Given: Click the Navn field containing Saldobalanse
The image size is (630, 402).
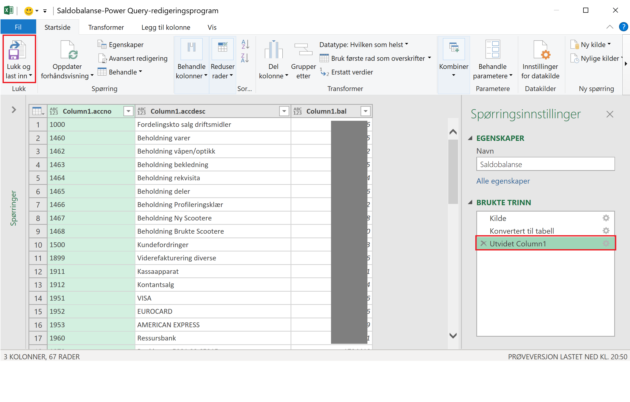Looking at the screenshot, I should 545,165.
